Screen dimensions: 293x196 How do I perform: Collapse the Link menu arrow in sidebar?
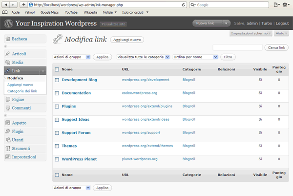pos(43,71)
